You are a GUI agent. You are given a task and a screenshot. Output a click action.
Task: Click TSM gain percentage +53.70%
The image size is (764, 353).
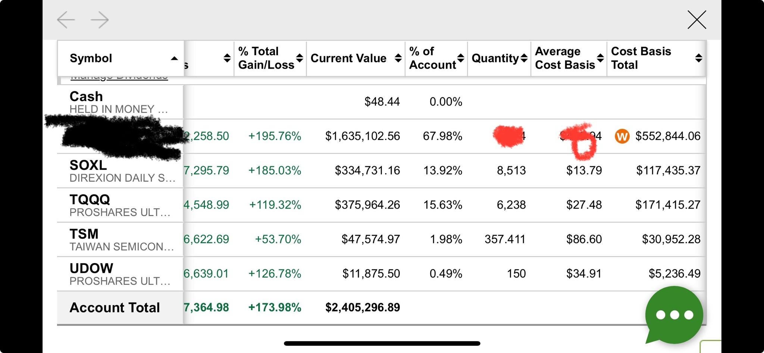point(278,239)
